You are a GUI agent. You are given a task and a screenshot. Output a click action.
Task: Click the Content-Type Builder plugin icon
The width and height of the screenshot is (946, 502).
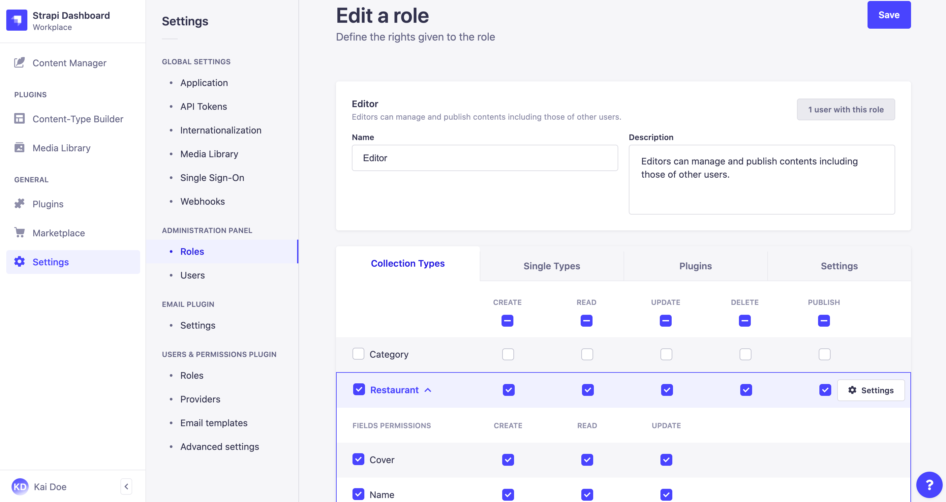click(19, 118)
